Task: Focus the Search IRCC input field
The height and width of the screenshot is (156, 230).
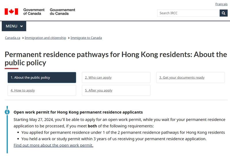Action: click(188, 13)
